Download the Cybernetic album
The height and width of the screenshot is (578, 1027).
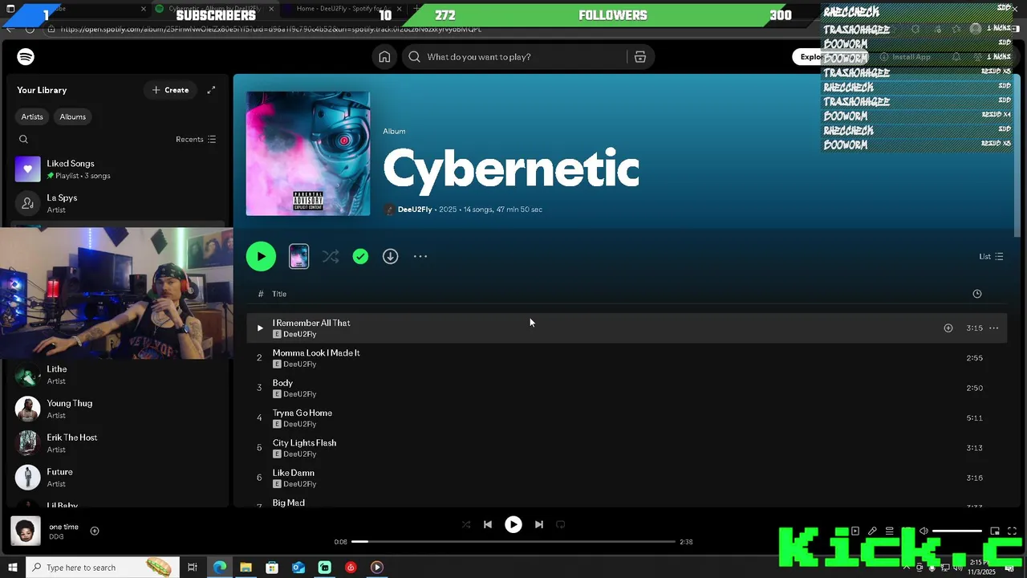click(390, 256)
